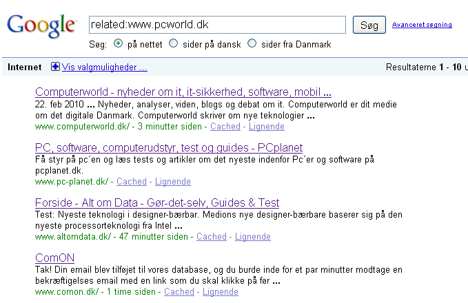Open the "Avanceret søgning" link
Viewport: 468px width, 303px height.
pos(422,25)
